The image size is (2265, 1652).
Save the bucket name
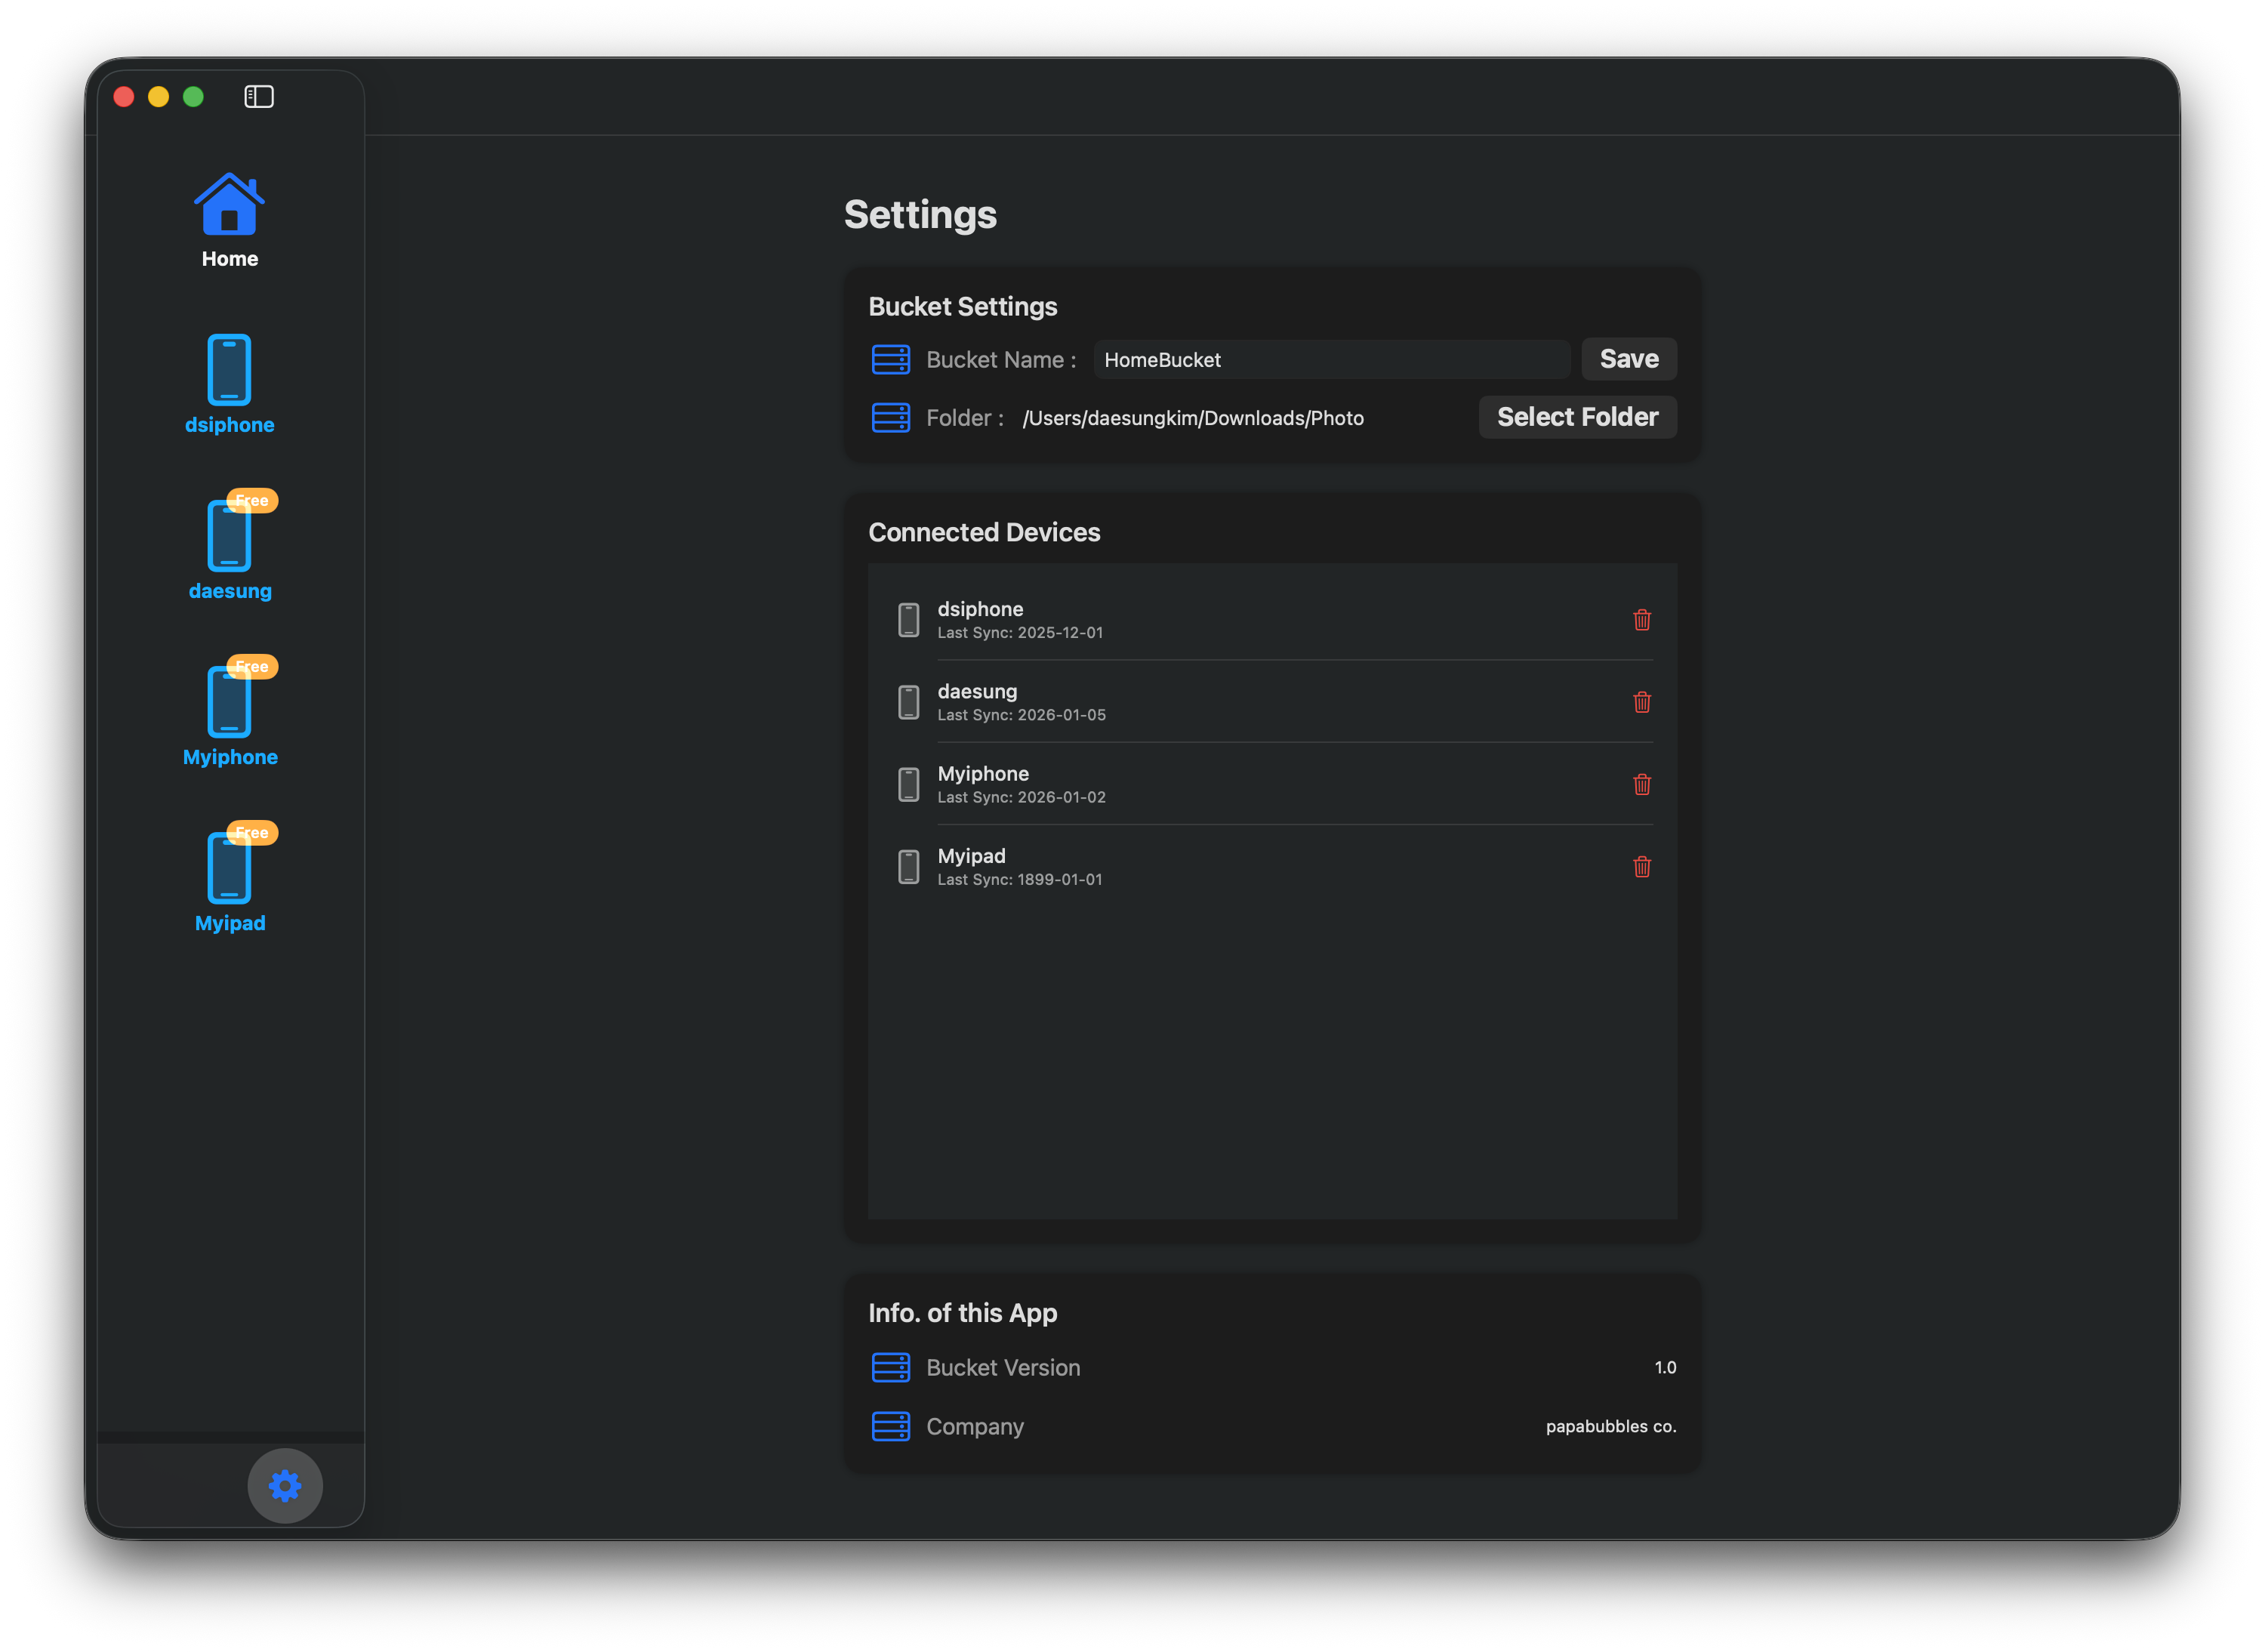pos(1628,359)
